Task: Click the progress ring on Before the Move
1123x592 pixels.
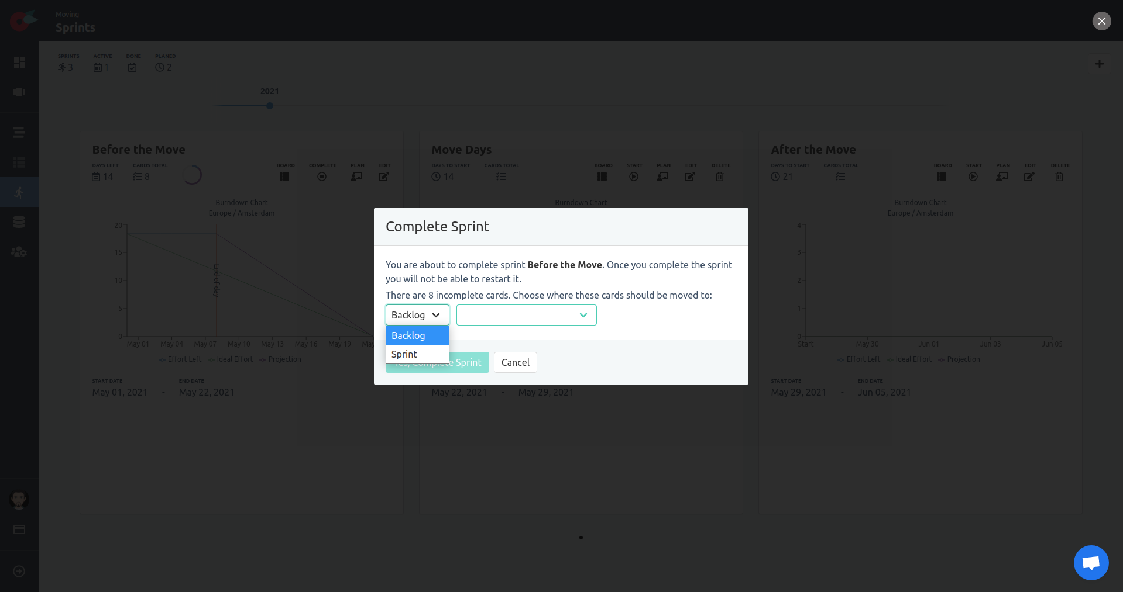Action: tap(192, 174)
